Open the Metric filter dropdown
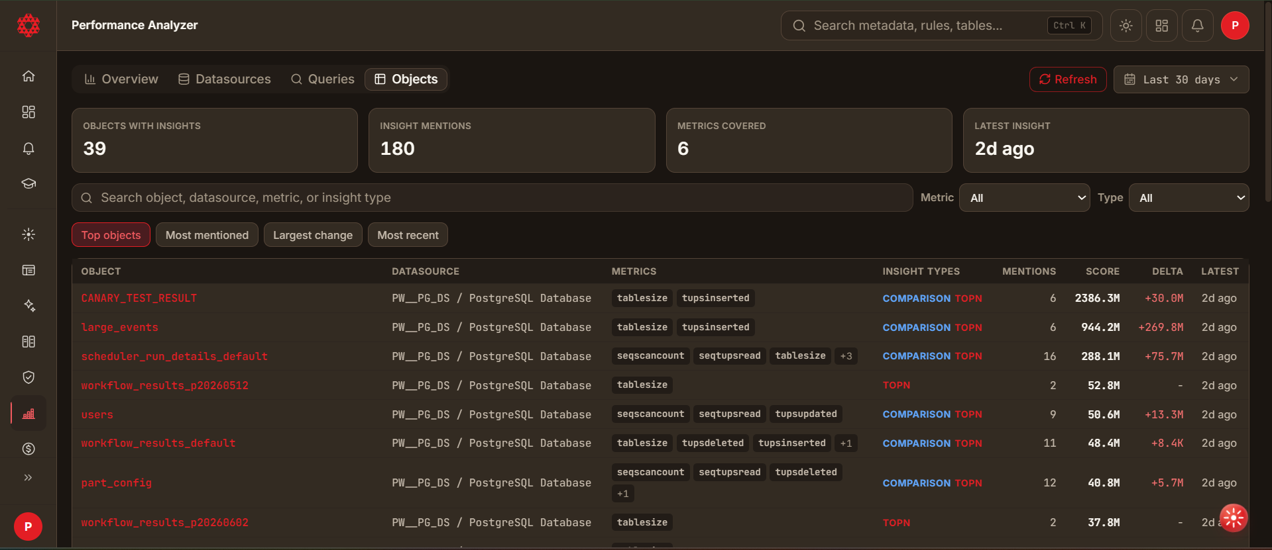1272x550 pixels. [1025, 198]
